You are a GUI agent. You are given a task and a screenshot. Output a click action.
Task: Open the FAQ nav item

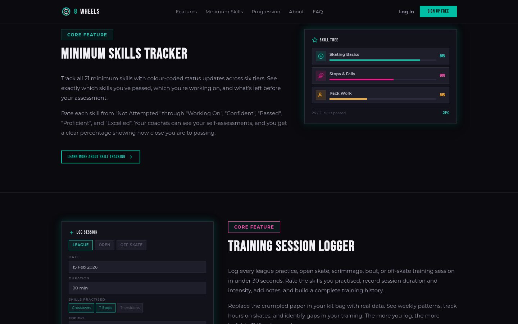[x=318, y=12]
